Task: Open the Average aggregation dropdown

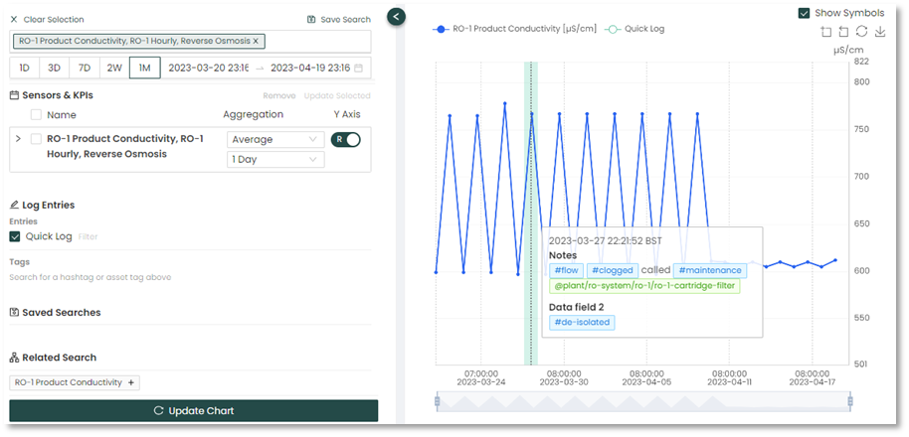Action: tap(275, 140)
